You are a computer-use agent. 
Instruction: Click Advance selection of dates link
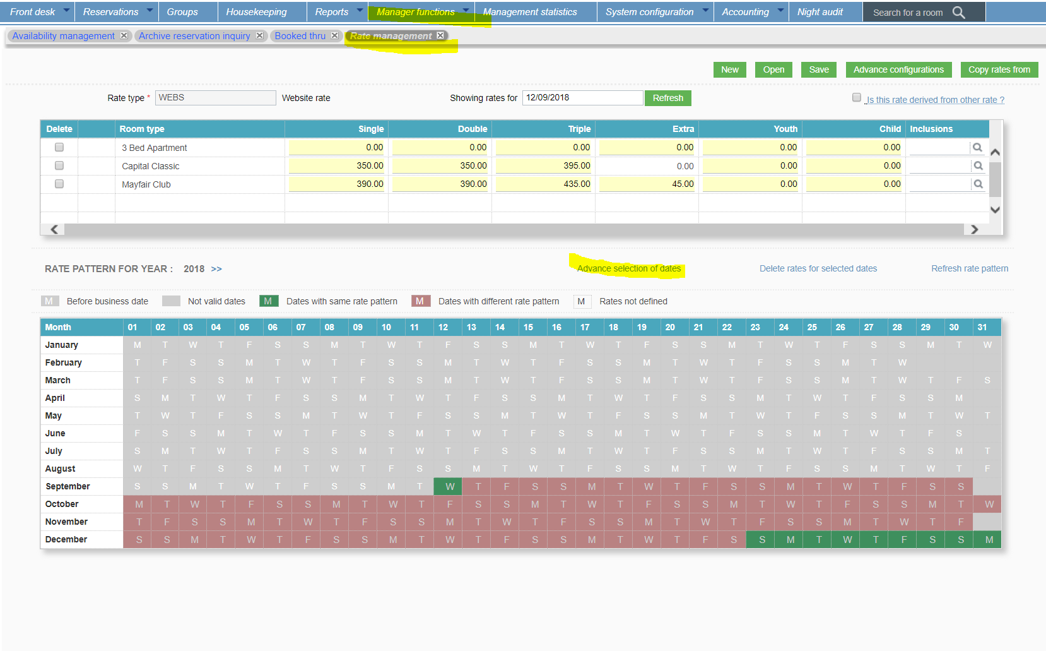(x=629, y=268)
